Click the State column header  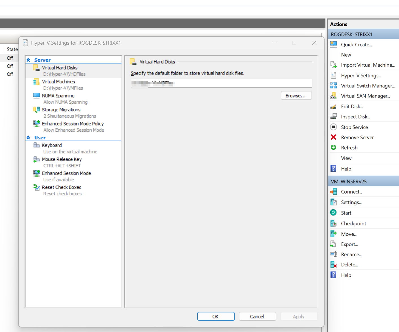coord(12,49)
